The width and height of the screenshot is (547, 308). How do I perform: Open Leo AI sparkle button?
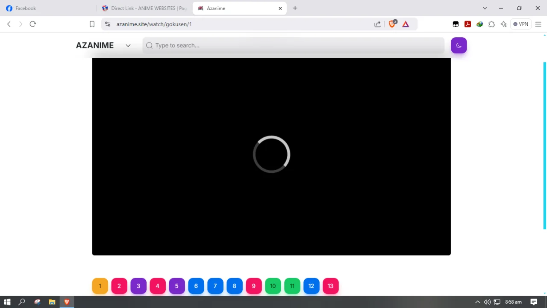click(503, 24)
